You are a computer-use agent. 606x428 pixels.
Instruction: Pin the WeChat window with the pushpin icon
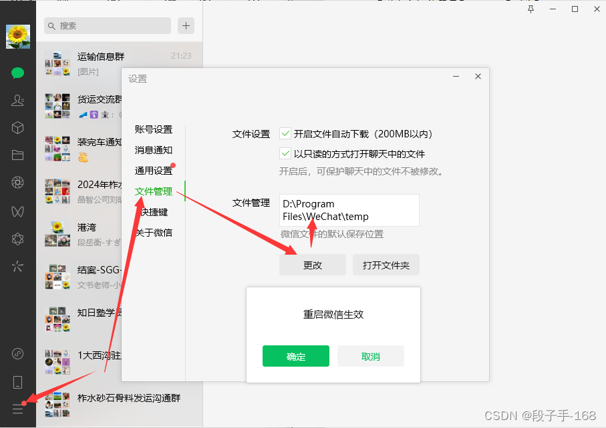coord(530,9)
